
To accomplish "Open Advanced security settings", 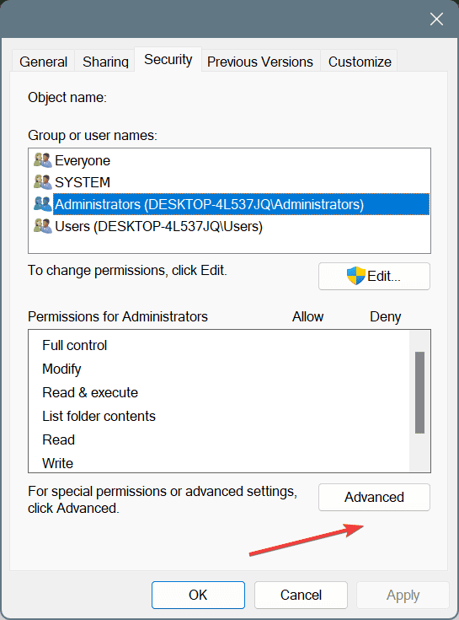I will click(x=374, y=497).
